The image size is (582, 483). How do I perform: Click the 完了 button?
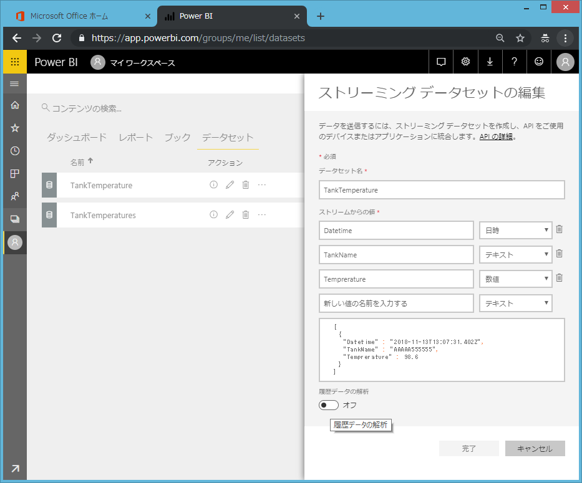point(469,449)
